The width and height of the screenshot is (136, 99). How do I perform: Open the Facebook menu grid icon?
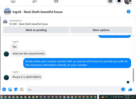[110, 1]
